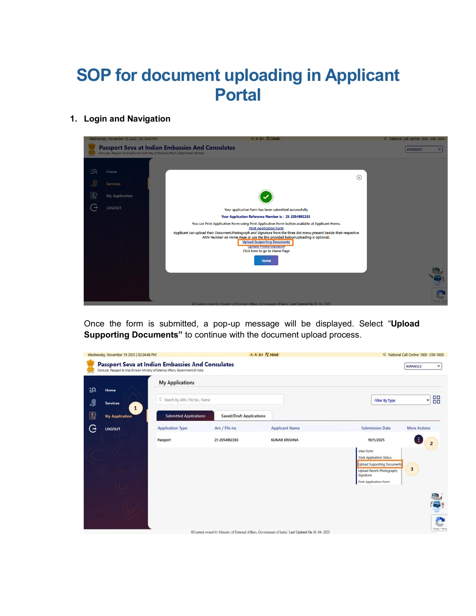Click the 'Login and Navigation' section heading

[127, 119]
